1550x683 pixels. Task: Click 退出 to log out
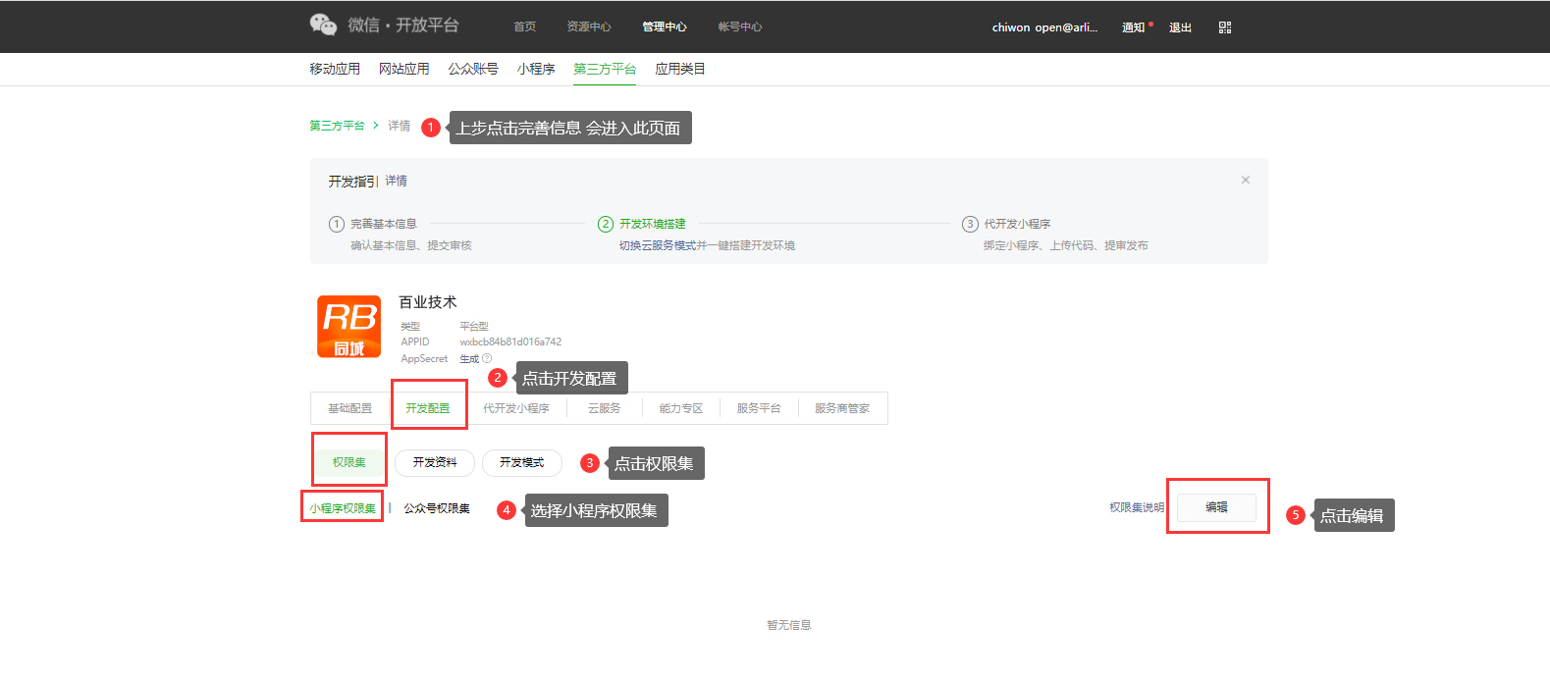click(1180, 27)
